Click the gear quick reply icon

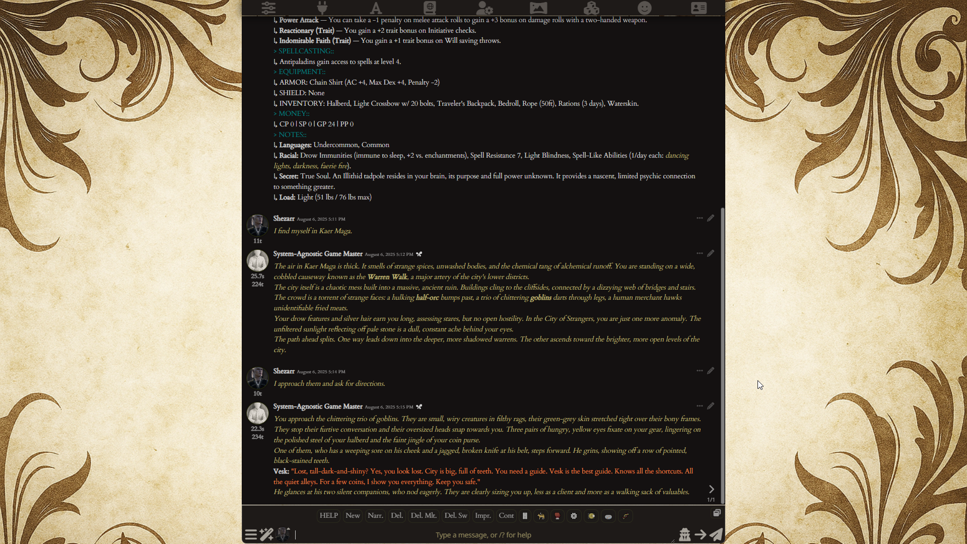574,516
